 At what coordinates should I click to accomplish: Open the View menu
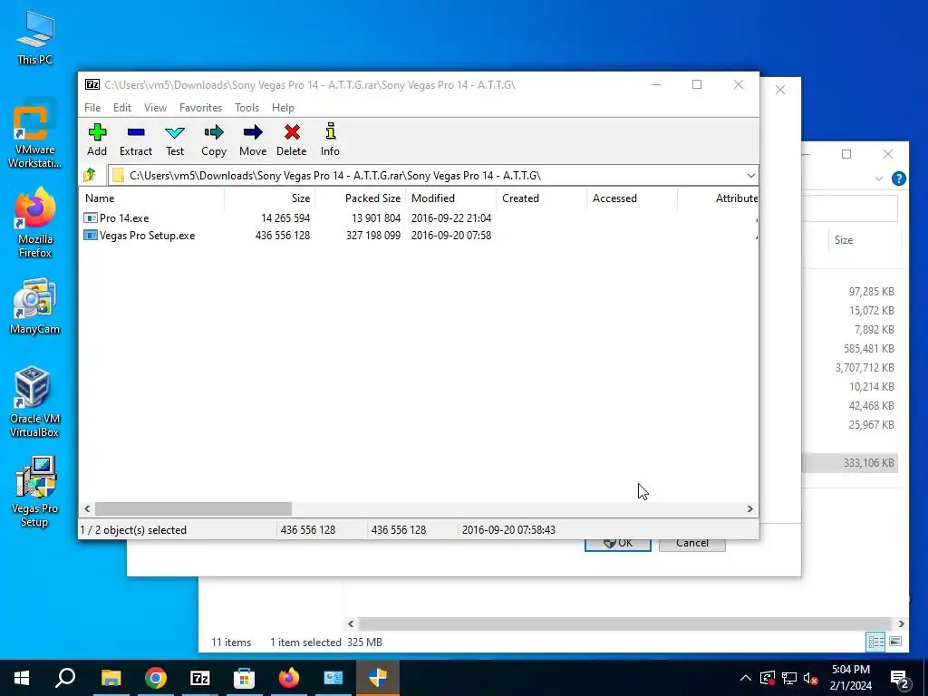click(155, 108)
